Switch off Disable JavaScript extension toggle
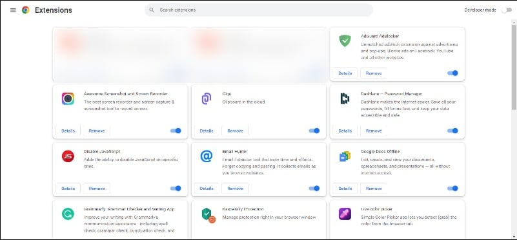Screen dimensions: 517x240 (176, 189)
